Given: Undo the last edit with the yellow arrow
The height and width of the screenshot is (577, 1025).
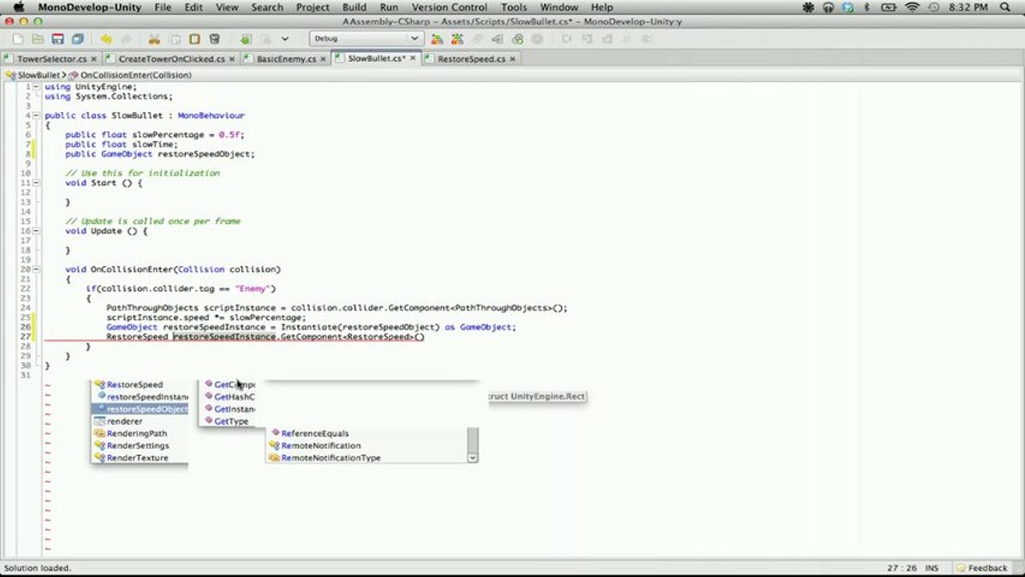Looking at the screenshot, I should coord(106,38).
